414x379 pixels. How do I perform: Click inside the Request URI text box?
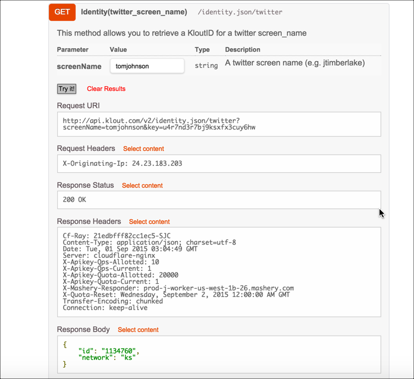click(x=218, y=124)
